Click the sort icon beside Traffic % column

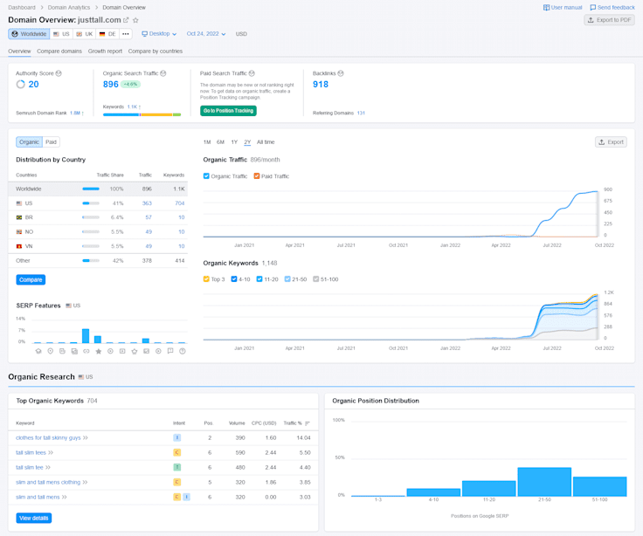(308, 423)
